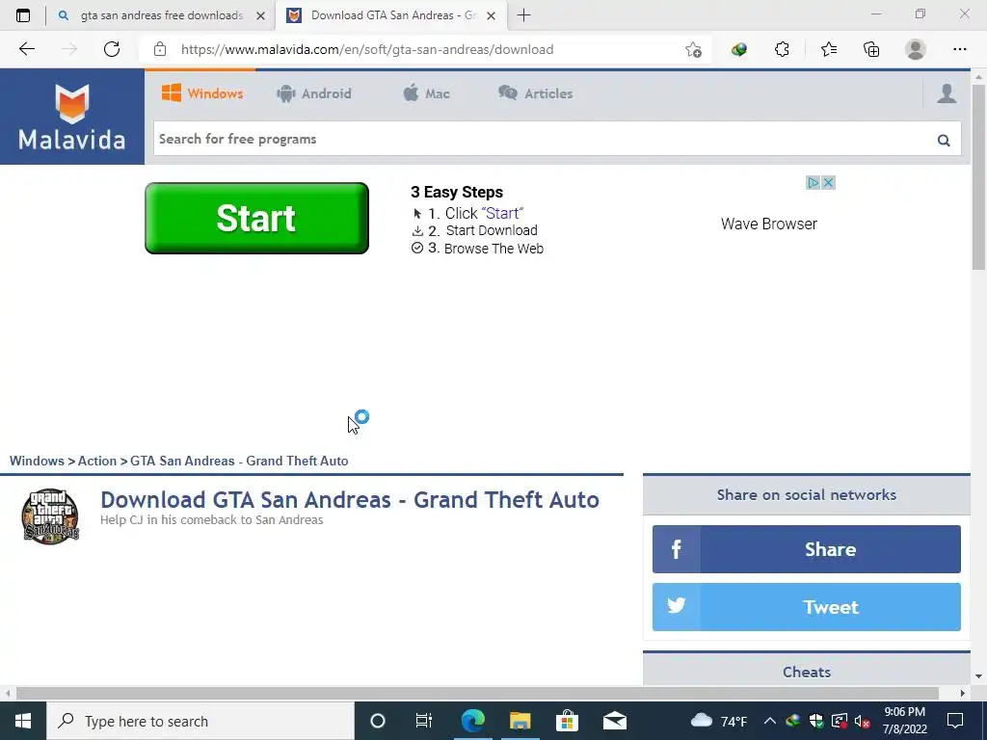Viewport: 987px width, 740px height.
Task: Add this page to favorites star icon
Action: coord(693,49)
